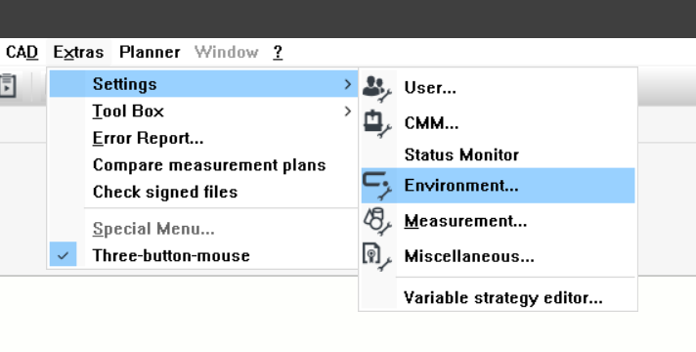Click the Environment settings icon
This screenshot has width=696, height=352.
point(377,186)
